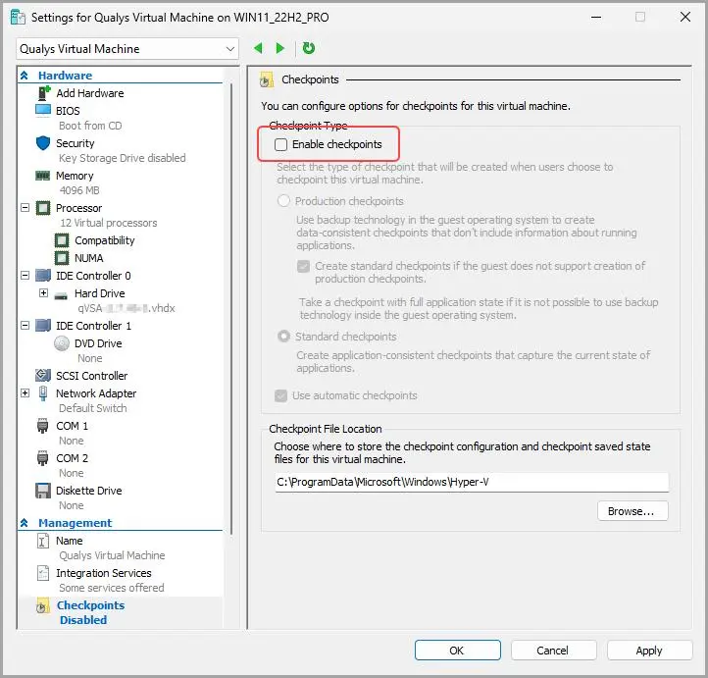Collapse the Processor tree node
708x678 pixels.
coord(25,208)
